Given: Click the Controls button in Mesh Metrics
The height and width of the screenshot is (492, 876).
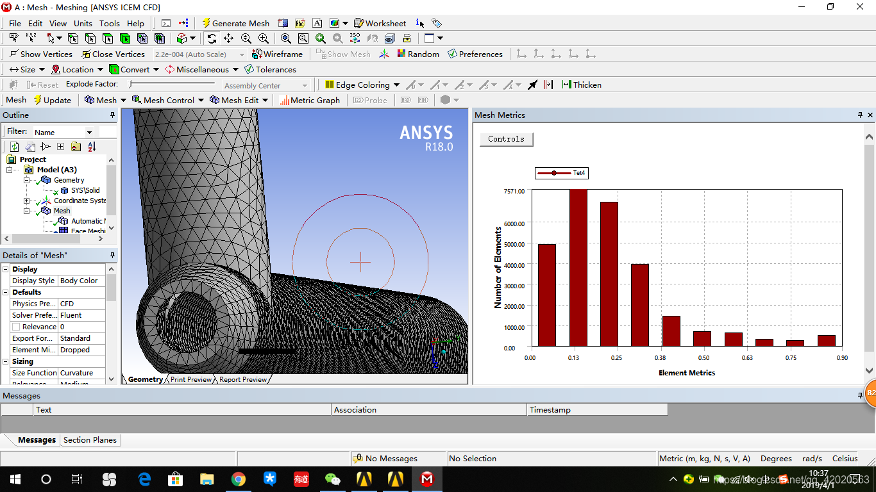Looking at the screenshot, I should click(x=506, y=138).
